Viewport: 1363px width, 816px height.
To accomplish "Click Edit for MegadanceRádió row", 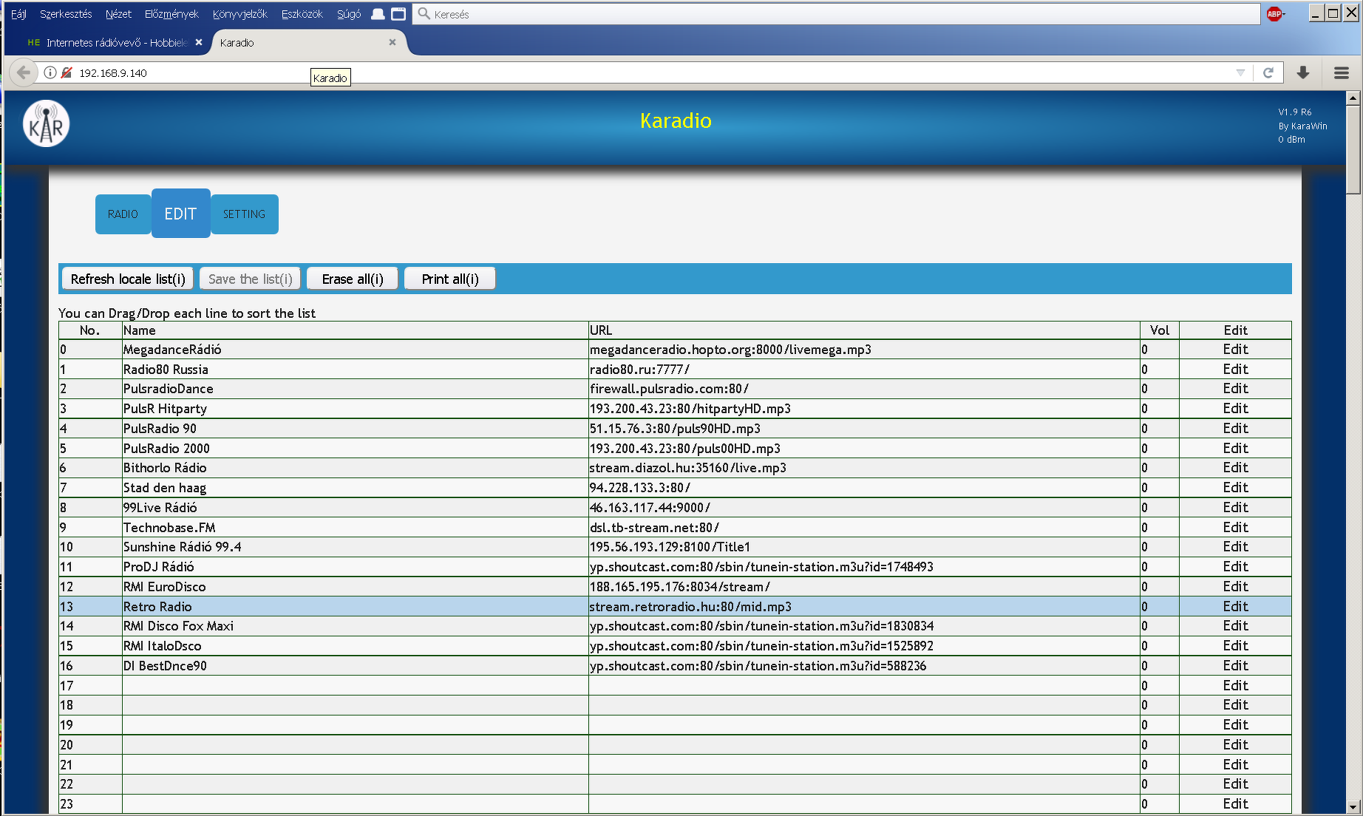I will pos(1235,350).
